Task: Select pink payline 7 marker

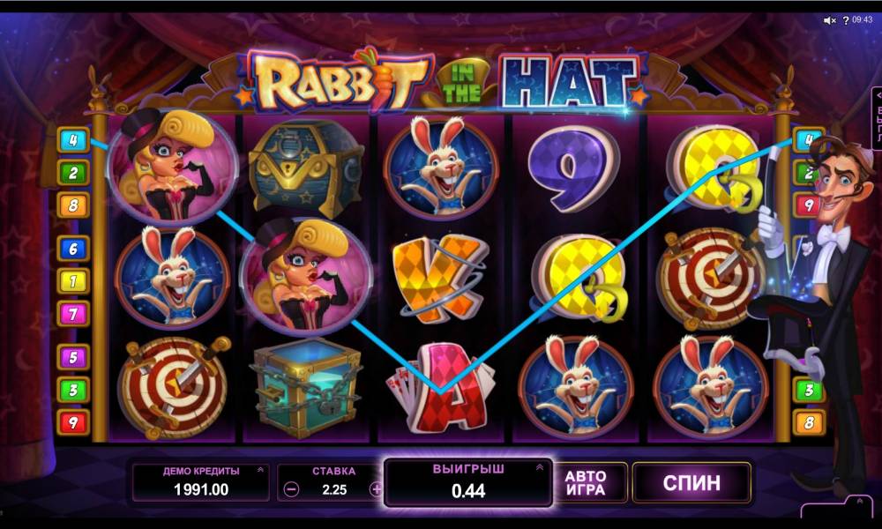Action: 73,314
